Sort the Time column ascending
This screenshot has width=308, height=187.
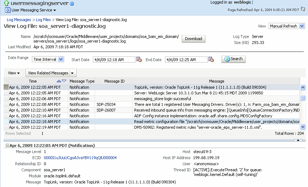pyautogui.click(x=59, y=81)
